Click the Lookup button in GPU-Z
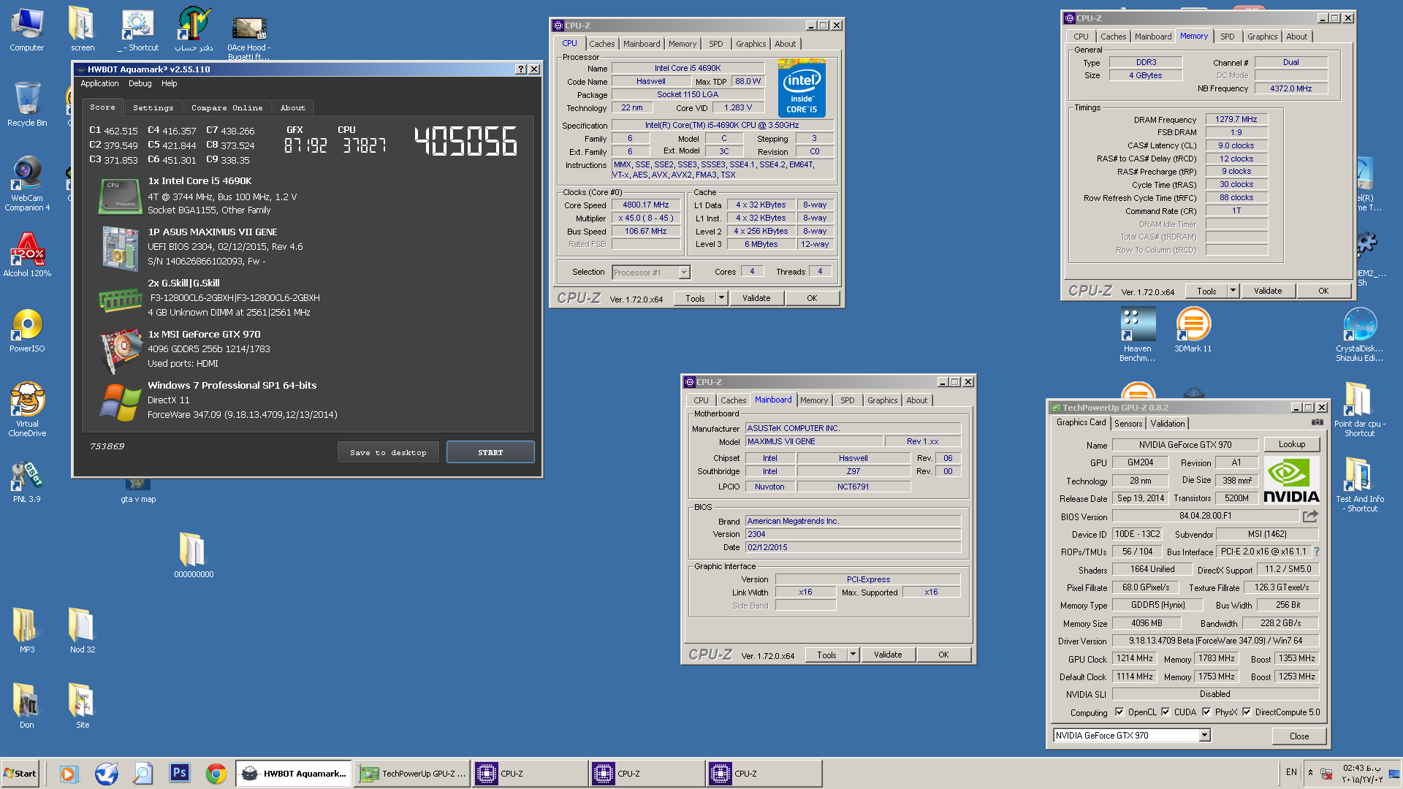1403x789 pixels. [x=1292, y=444]
